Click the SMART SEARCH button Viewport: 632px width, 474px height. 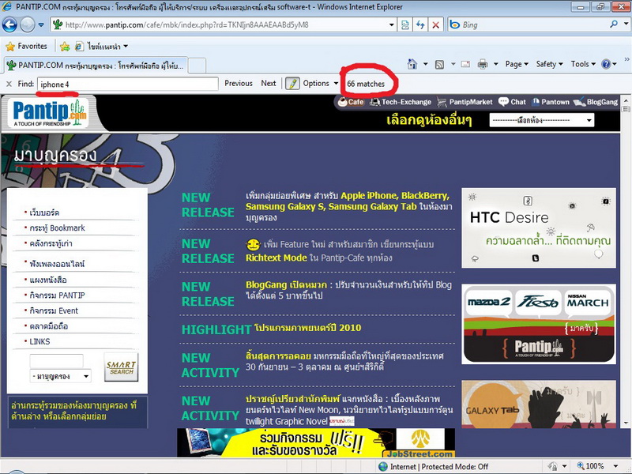tap(121, 367)
